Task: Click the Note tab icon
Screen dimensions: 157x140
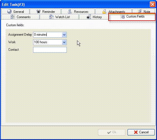Action: tap(140, 11)
